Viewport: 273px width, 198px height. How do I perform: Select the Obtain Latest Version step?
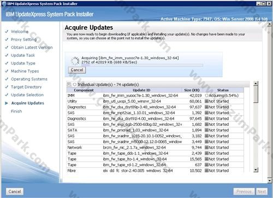[x=32, y=48]
